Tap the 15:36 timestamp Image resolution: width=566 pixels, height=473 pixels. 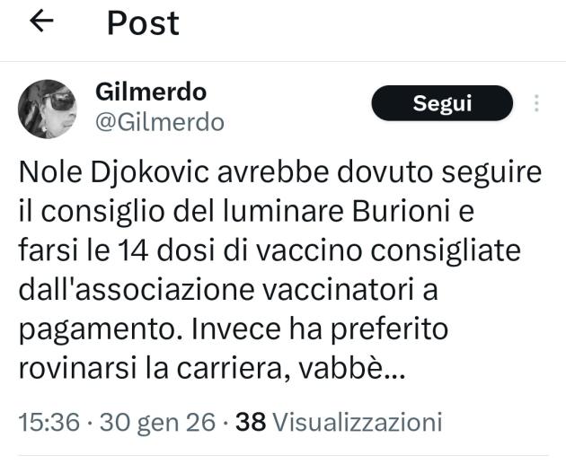point(49,422)
